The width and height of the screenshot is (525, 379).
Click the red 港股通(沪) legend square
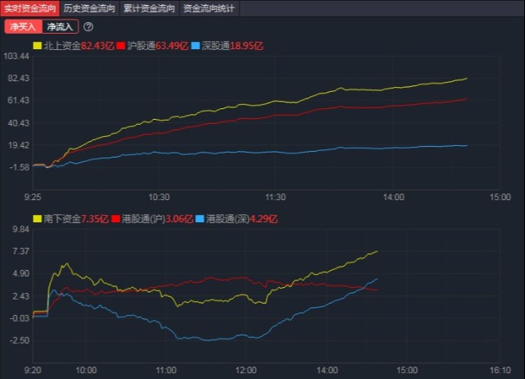pos(115,219)
